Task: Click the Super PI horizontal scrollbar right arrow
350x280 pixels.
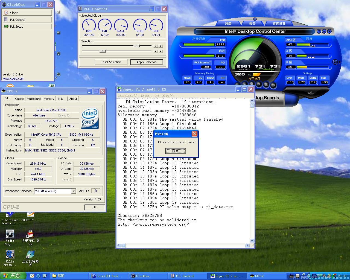Action: 247,246
